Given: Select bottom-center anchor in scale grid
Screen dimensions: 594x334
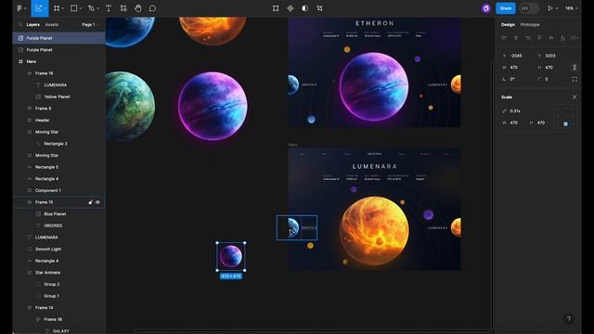Looking at the screenshot, I should (565, 123).
